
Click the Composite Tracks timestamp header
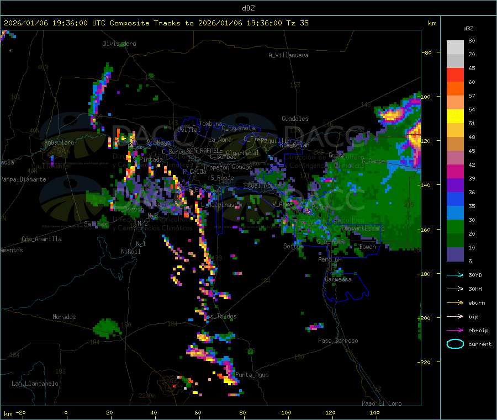(x=156, y=23)
